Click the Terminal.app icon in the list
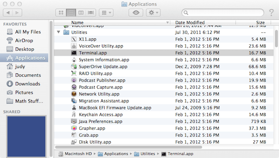Image resolution: width=279 pixels, height=158 pixels. tap(74, 53)
